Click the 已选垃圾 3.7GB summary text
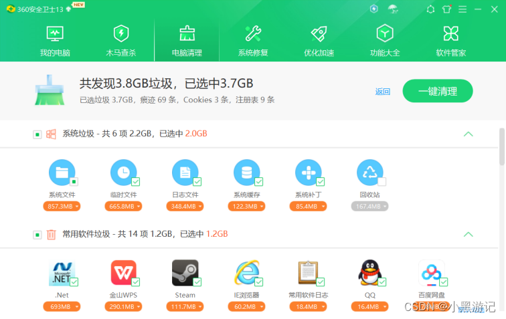 coord(106,100)
